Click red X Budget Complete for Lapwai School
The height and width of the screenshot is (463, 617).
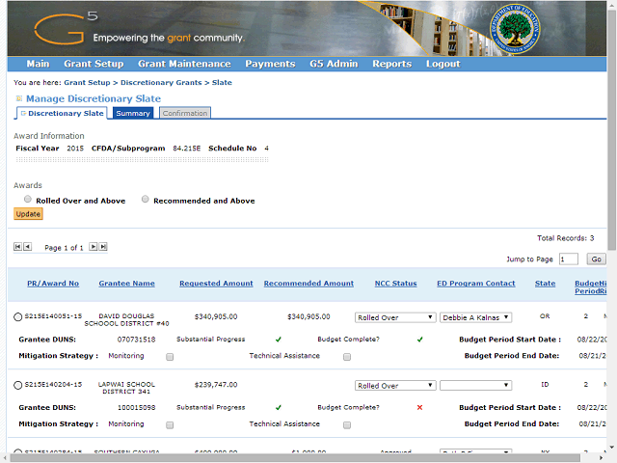[x=420, y=407]
